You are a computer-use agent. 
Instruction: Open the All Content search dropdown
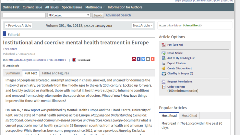point(69,15)
